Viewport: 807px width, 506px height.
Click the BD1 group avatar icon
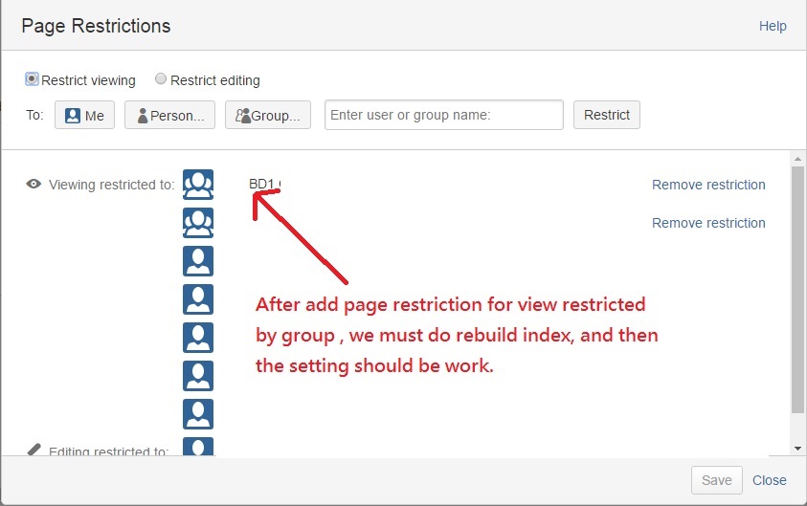pyautogui.click(x=198, y=185)
